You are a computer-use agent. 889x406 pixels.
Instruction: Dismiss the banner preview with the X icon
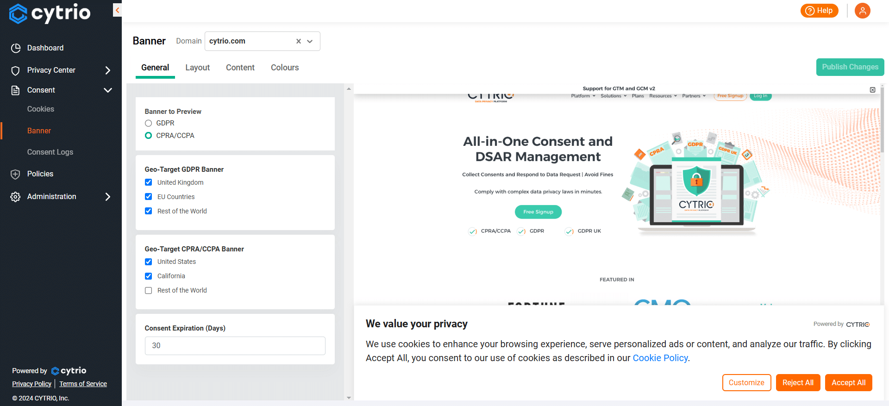tap(872, 90)
